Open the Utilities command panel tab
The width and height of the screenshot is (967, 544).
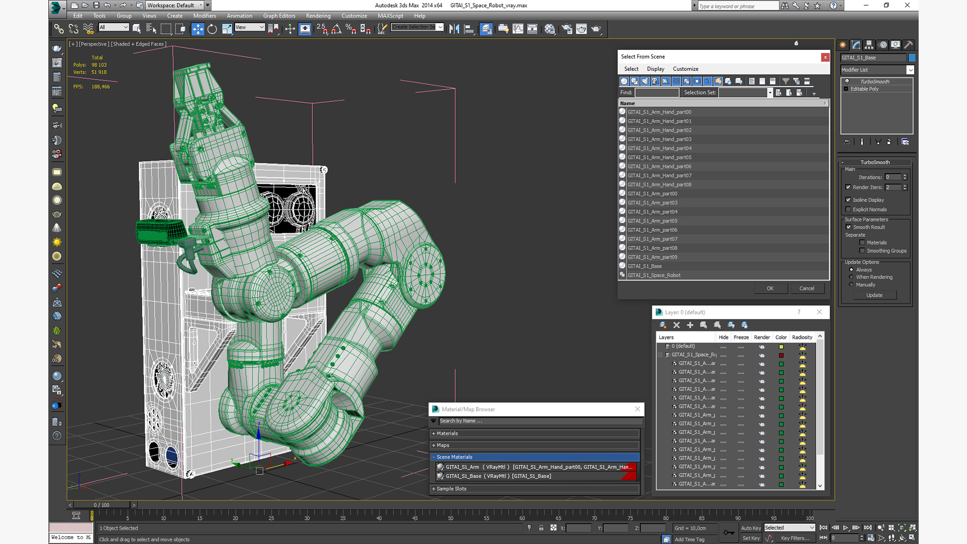(x=909, y=45)
